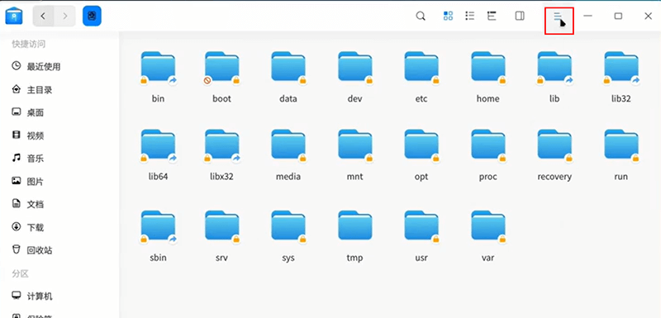Select the var folder icon
The height and width of the screenshot is (318, 661).
coord(488,226)
